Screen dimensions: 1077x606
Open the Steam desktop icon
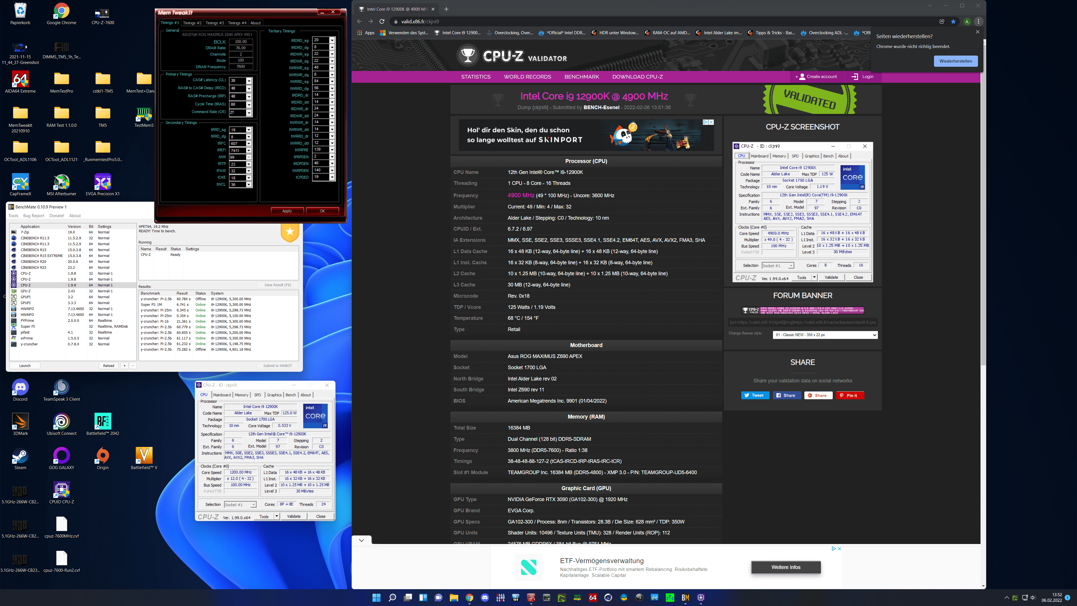pos(20,458)
